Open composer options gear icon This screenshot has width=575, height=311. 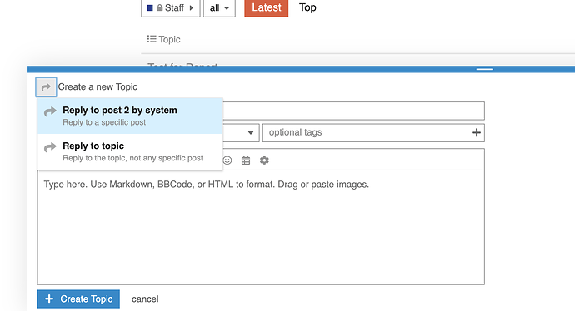pos(264,160)
